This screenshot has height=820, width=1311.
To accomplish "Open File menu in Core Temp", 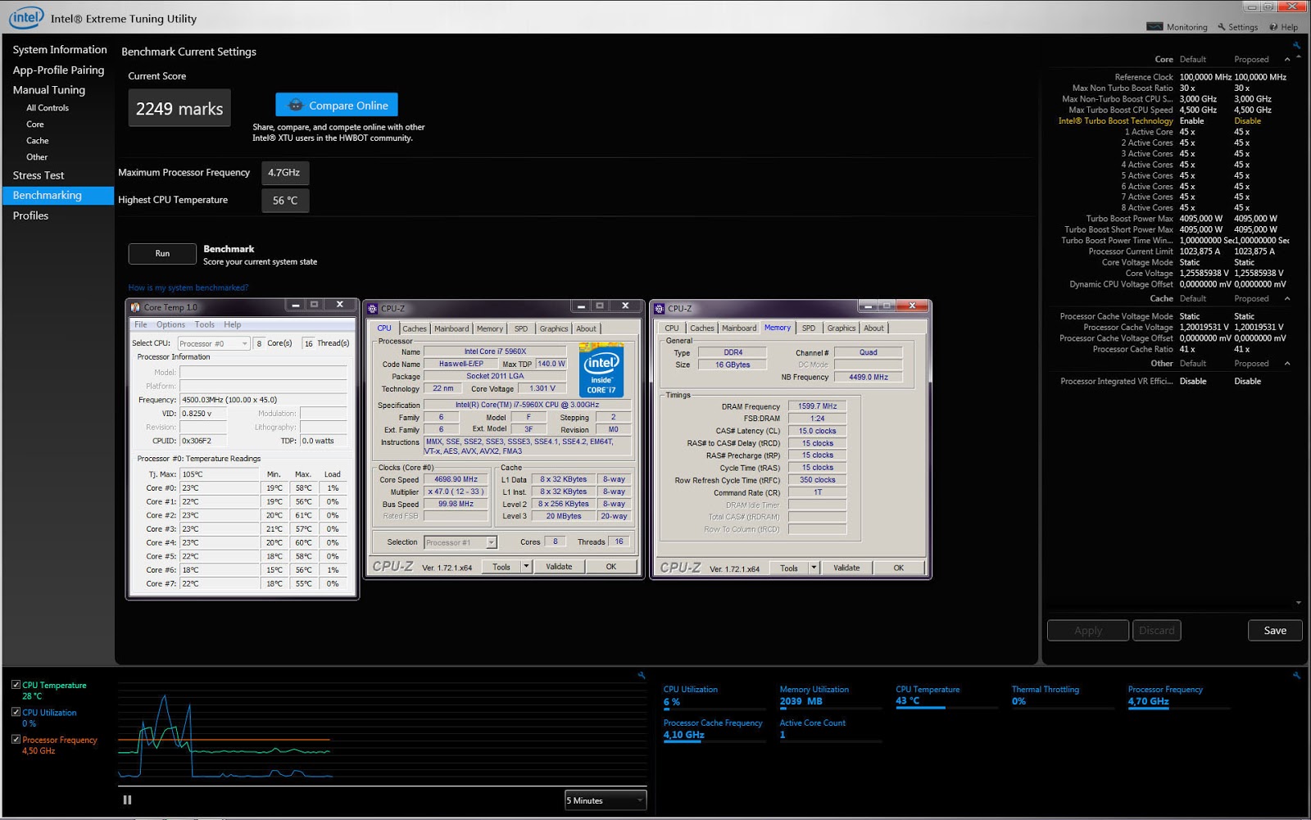I will pyautogui.click(x=141, y=324).
